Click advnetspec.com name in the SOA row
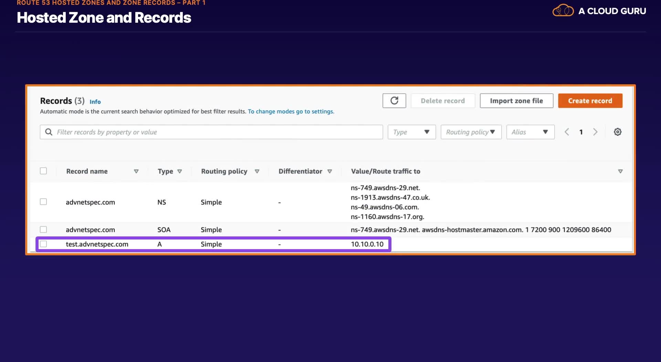The height and width of the screenshot is (362, 661). (x=90, y=230)
